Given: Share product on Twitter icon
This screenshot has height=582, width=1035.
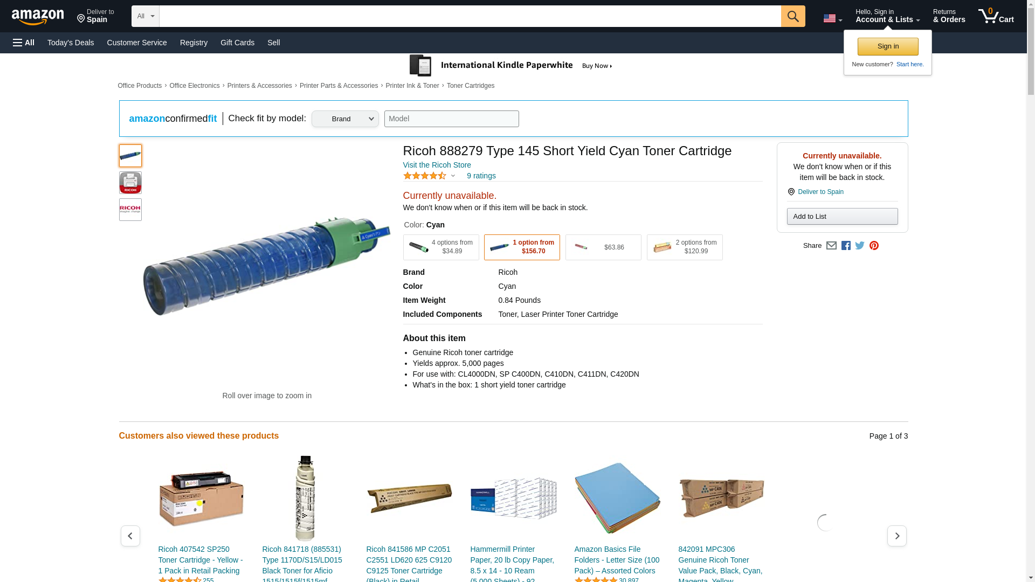Looking at the screenshot, I should coord(860,246).
